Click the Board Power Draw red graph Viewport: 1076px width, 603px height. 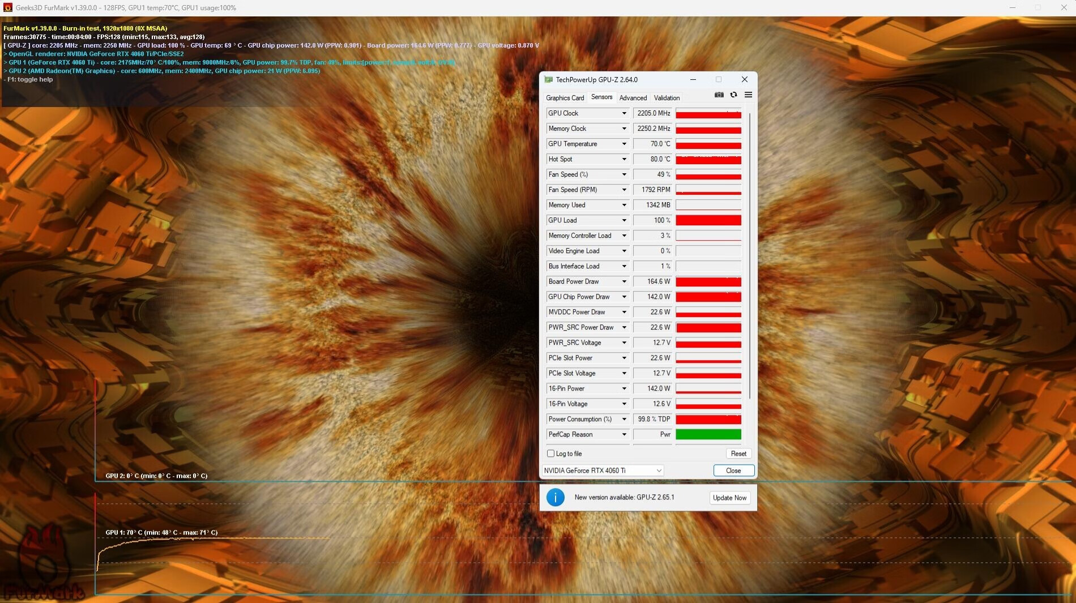pos(708,281)
